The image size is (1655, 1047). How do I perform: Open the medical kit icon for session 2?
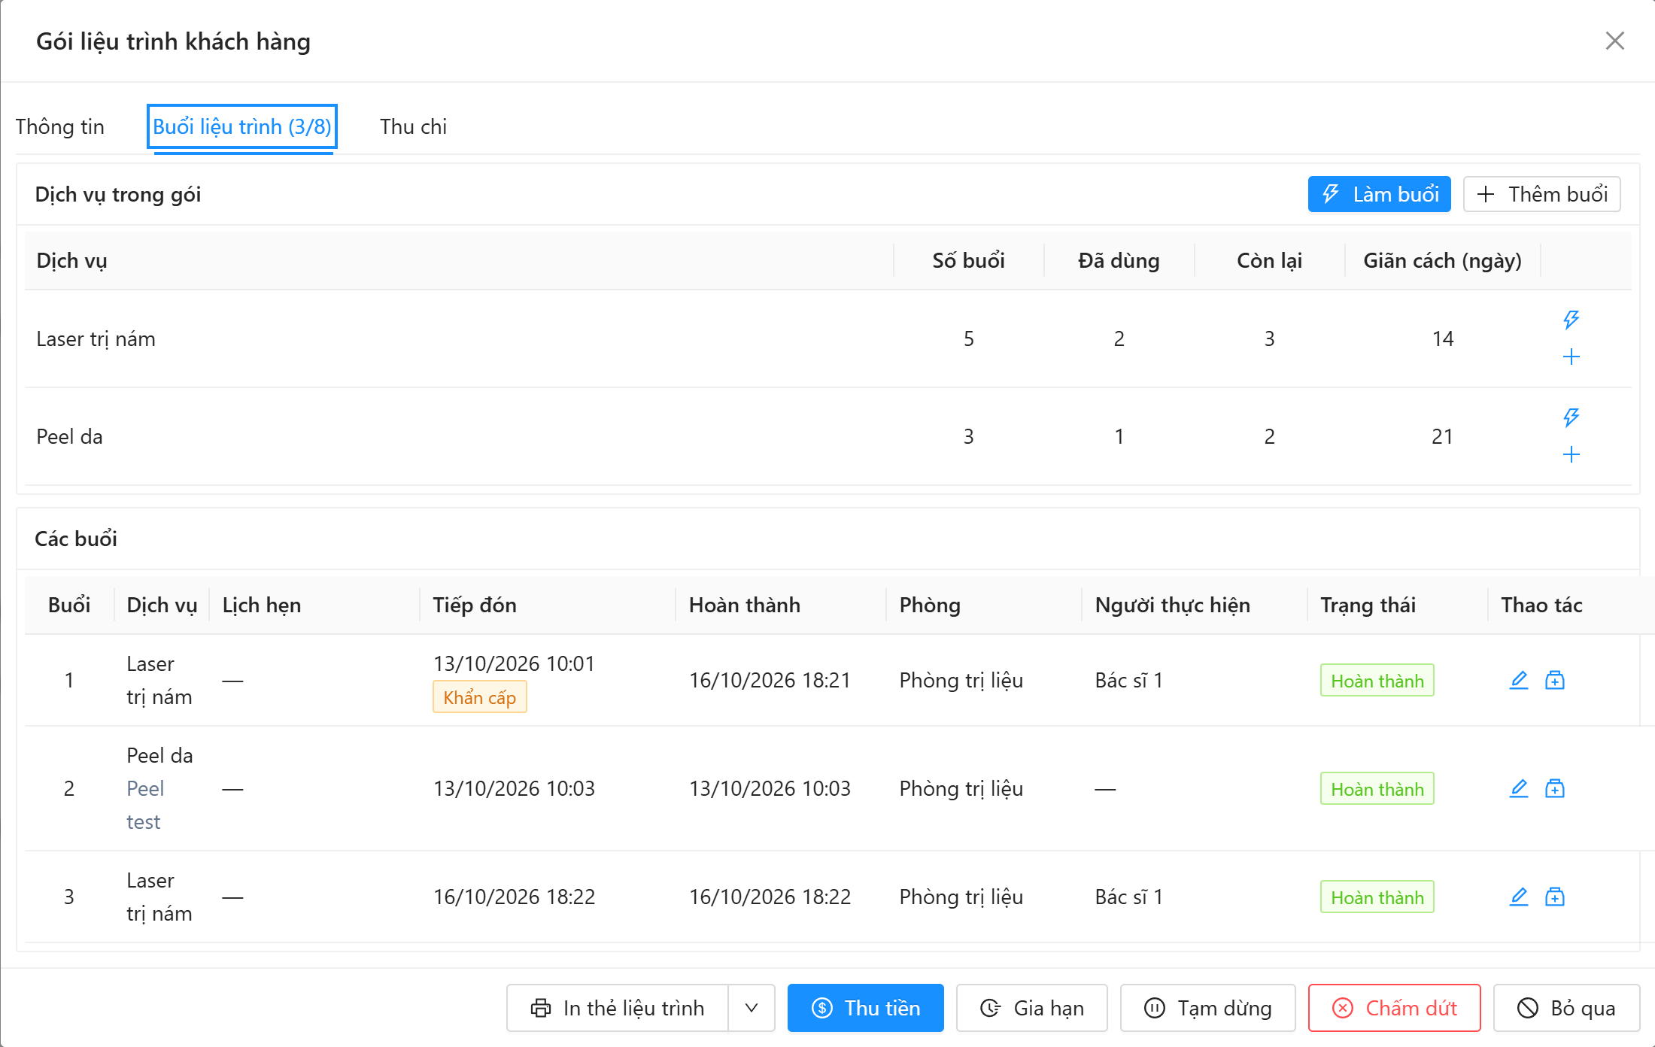click(x=1555, y=788)
